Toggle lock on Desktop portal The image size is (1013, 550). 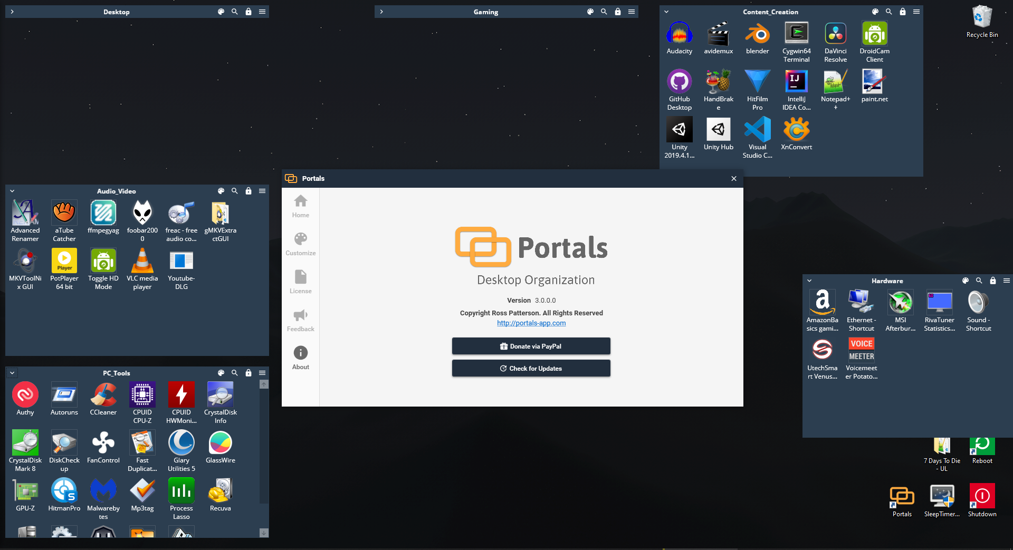(249, 12)
